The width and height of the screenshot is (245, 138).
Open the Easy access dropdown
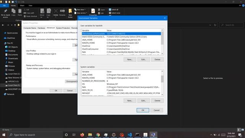pyautogui.click(x=81, y=13)
